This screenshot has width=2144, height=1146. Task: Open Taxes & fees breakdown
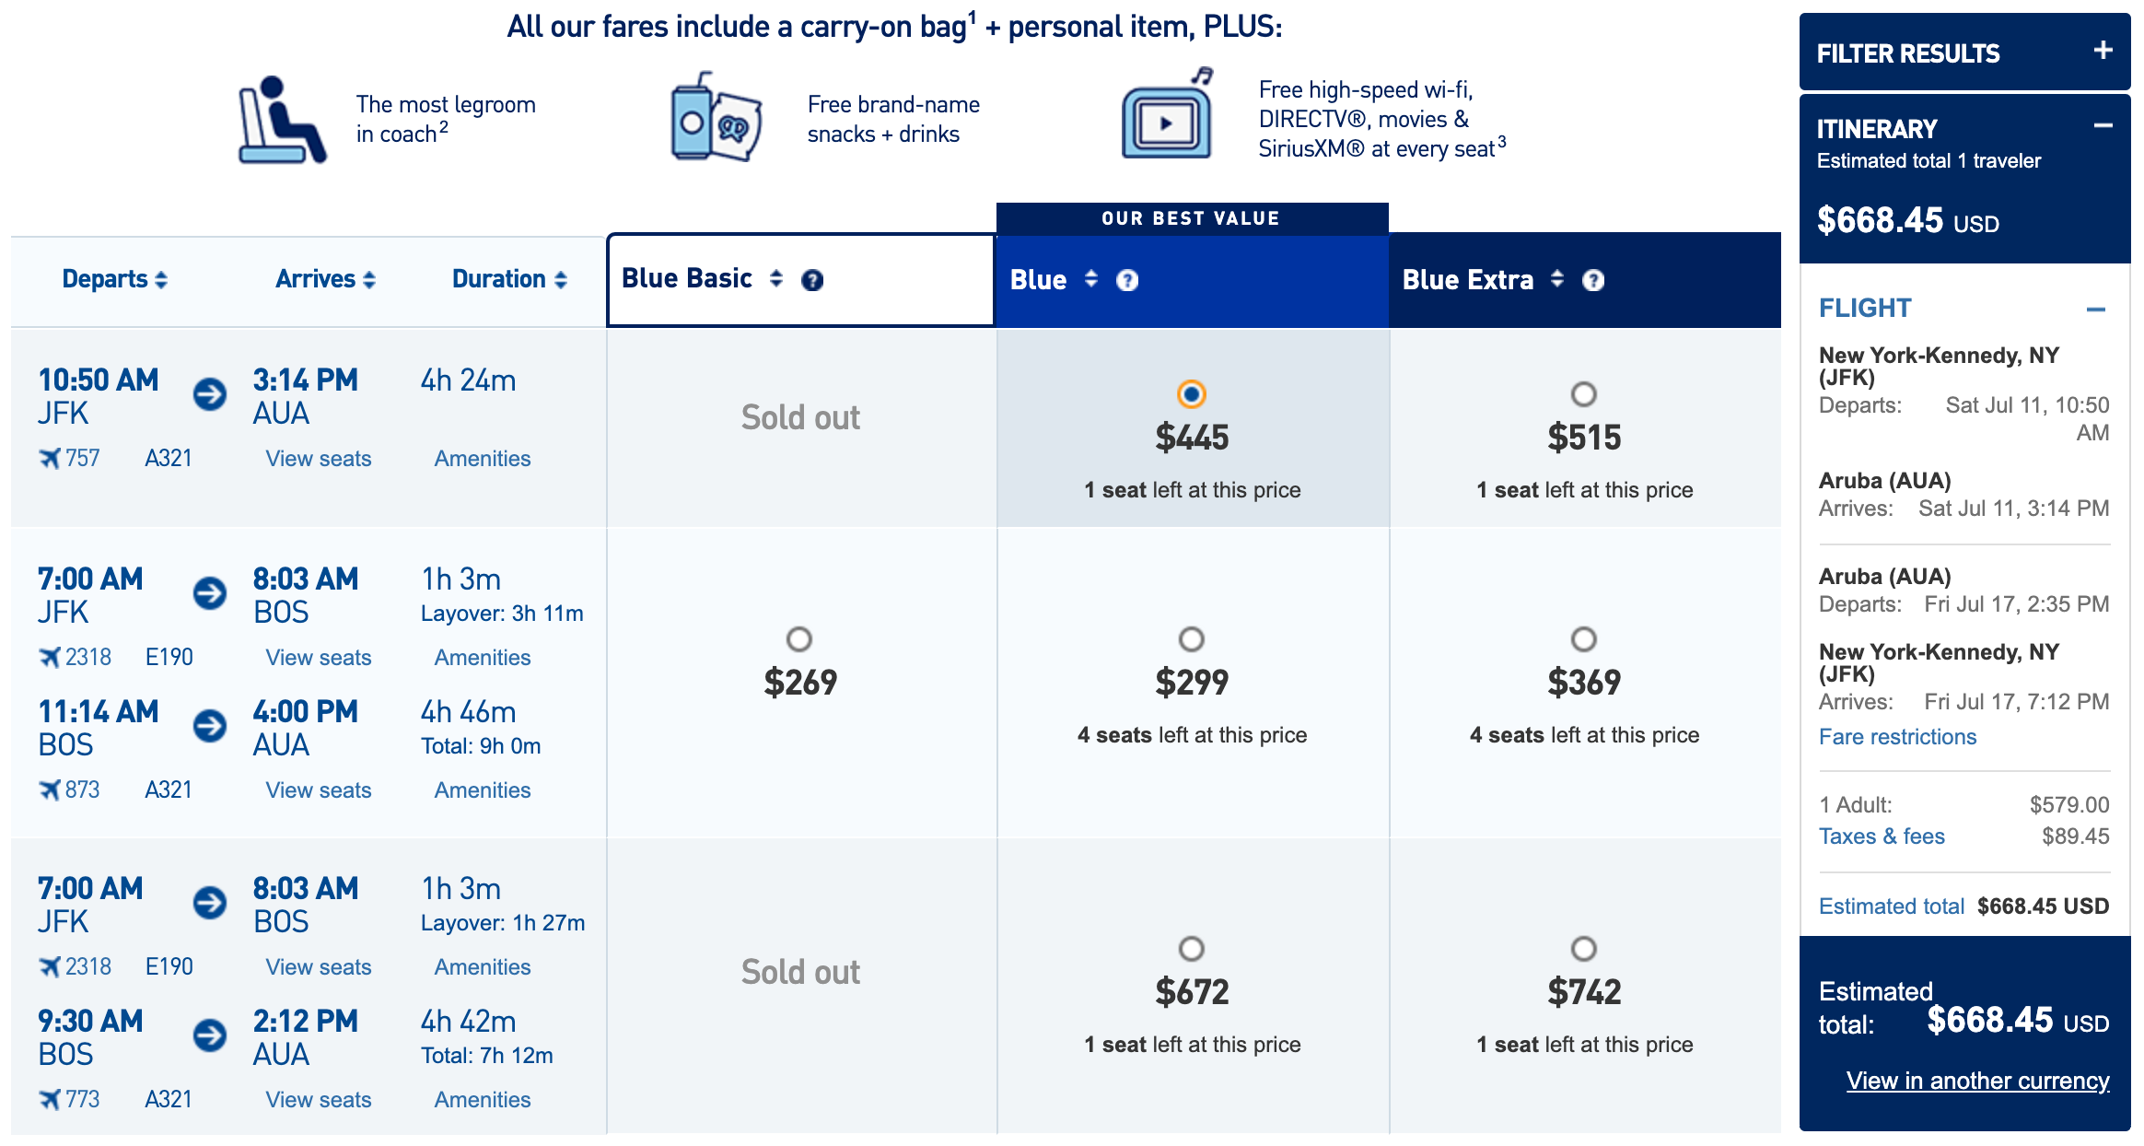tap(1882, 836)
